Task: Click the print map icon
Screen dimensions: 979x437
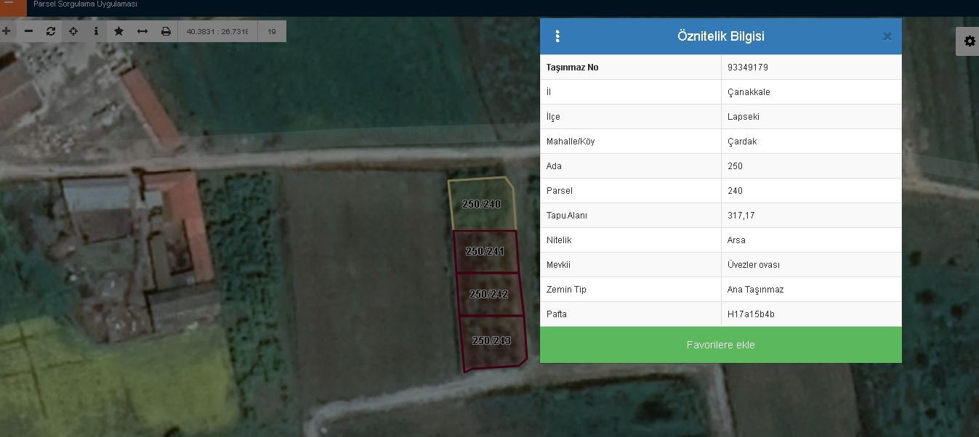Action: [x=166, y=31]
